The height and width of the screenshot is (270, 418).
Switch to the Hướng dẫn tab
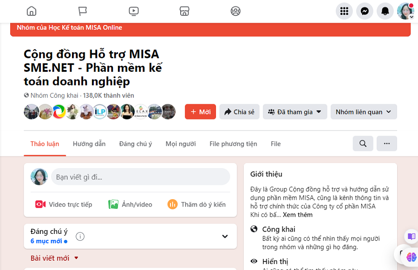coord(89,144)
